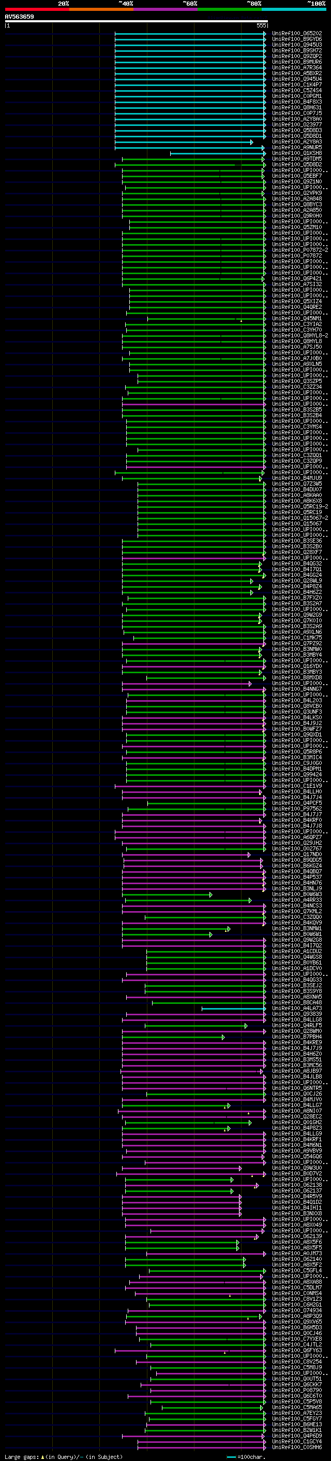
Task: Click the UniRef100_A7R364 entry
Action: 297,67
